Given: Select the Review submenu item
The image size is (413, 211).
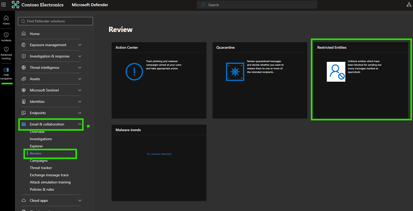Looking at the screenshot, I should (36, 153).
